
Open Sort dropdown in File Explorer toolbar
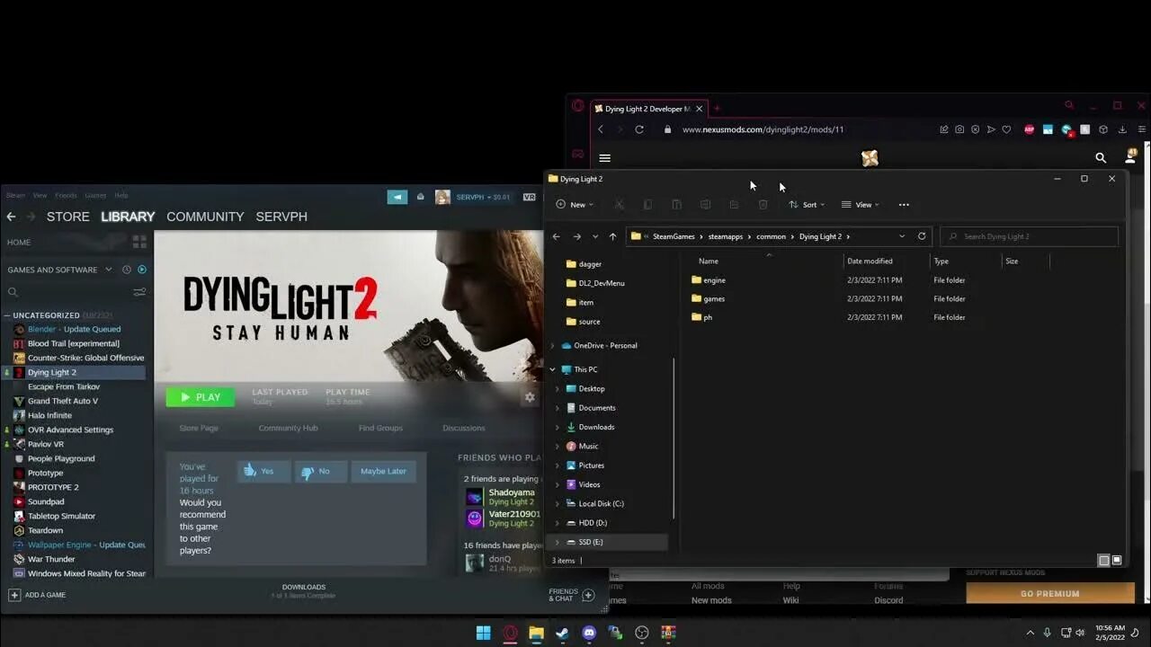click(x=807, y=204)
